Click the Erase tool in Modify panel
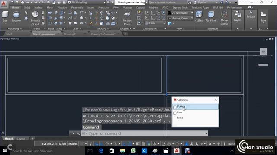 [x=91, y=23]
